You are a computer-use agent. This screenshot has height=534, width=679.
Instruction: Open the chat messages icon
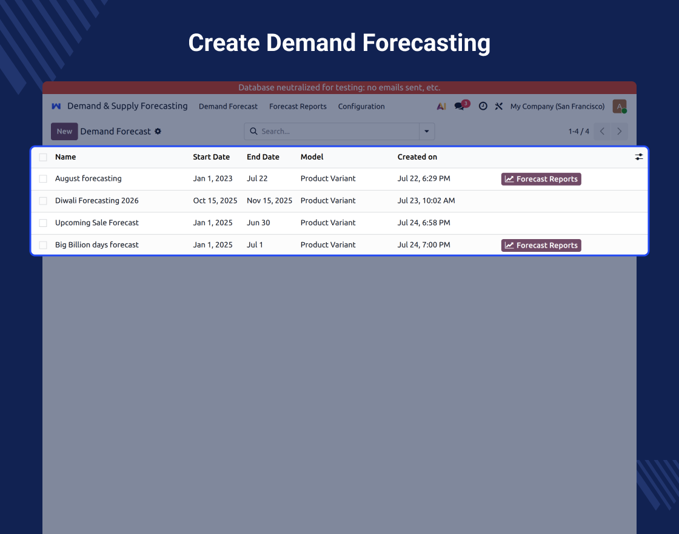460,106
